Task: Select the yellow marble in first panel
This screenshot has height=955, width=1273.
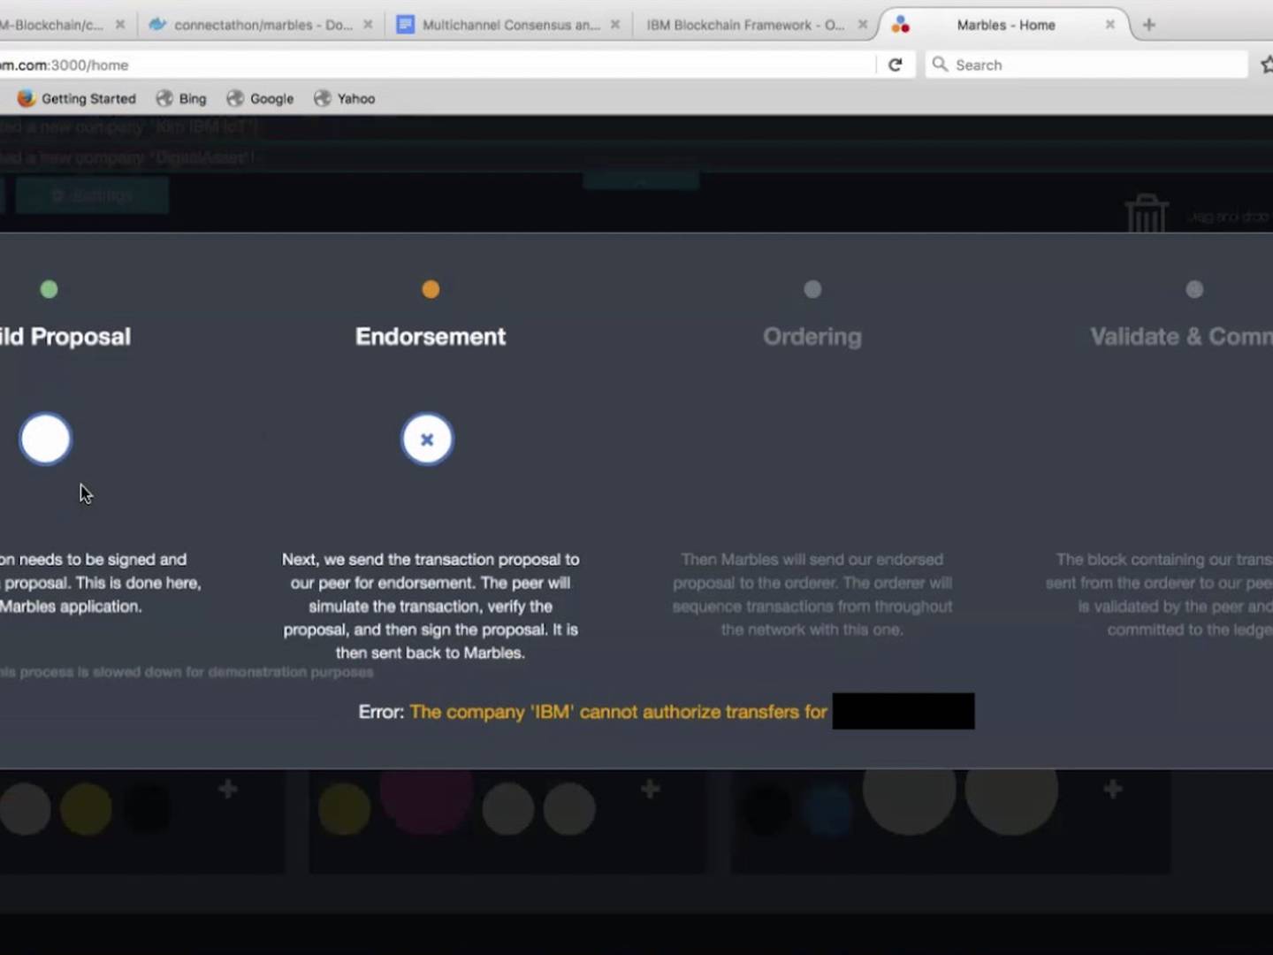Action: click(x=86, y=809)
